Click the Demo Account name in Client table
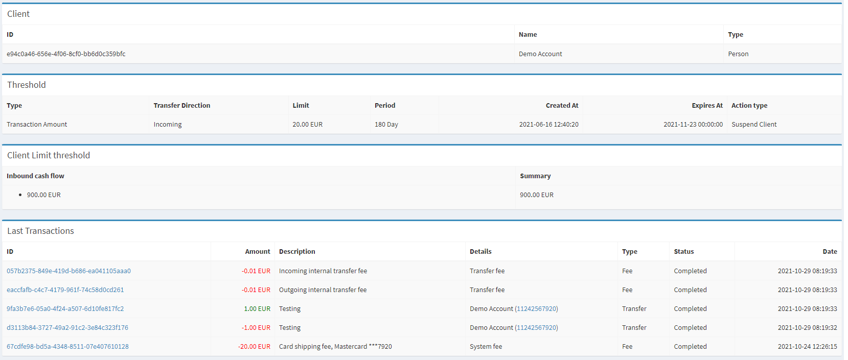The image size is (848, 360). (x=540, y=54)
